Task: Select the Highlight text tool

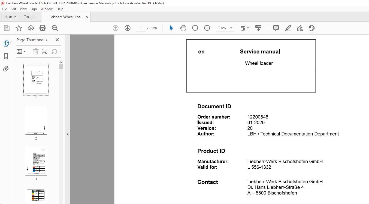Action: 288,28
